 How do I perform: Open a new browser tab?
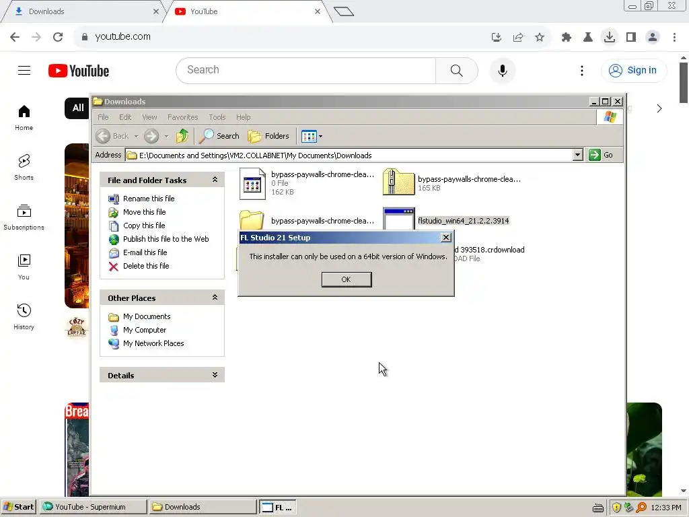coord(344,11)
